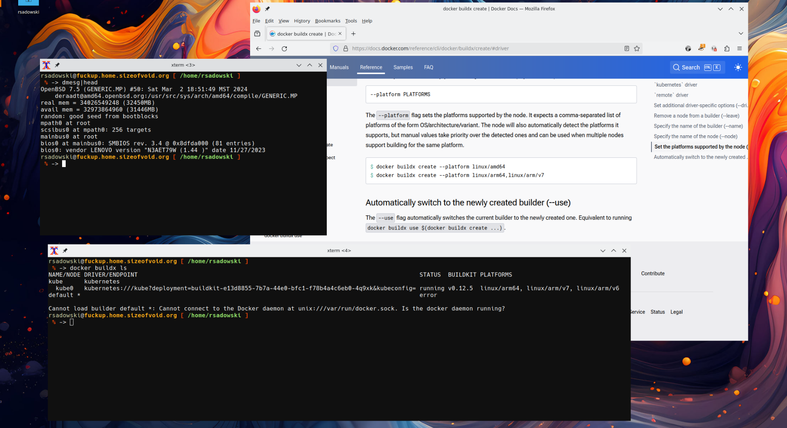Click the Firefox URL address bar
Image resolution: width=787 pixels, height=428 pixels.
pyautogui.click(x=486, y=48)
